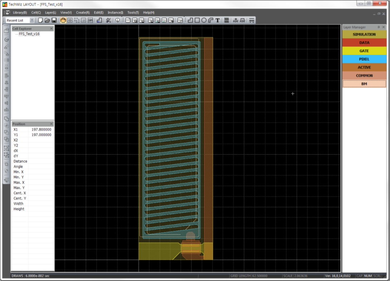Select the BM layer button

[x=364, y=84]
